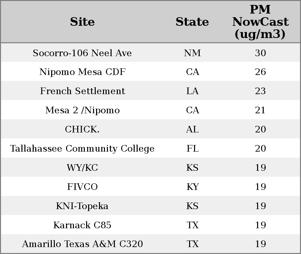Select the KY state cell
The width and height of the screenshot is (301, 254).
[192, 187]
